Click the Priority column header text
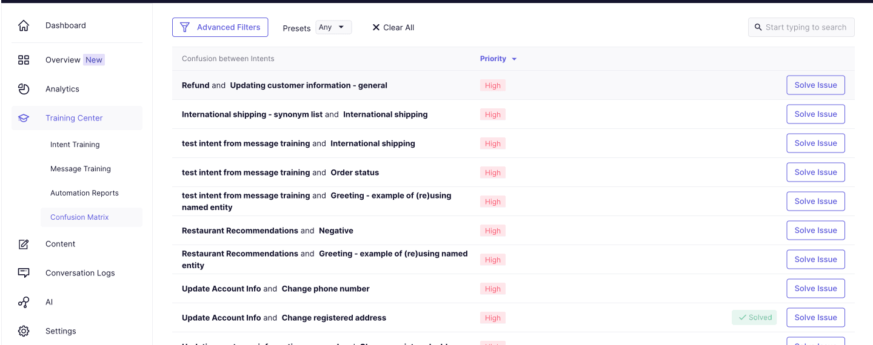The width and height of the screenshot is (873, 345). [493, 59]
